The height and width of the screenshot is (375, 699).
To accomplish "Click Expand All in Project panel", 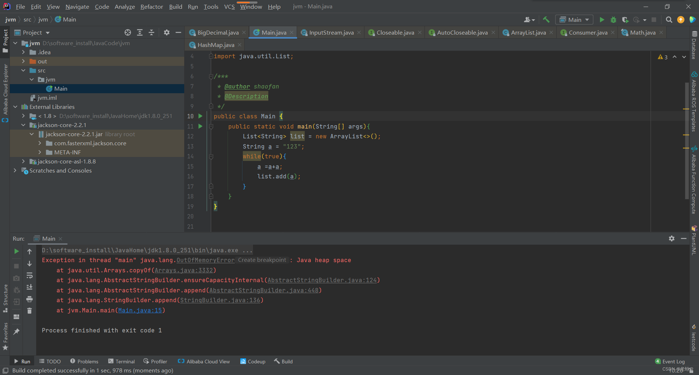I will click(x=140, y=32).
